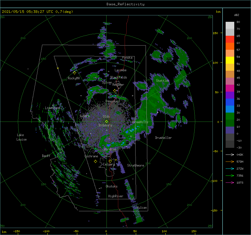This screenshot has width=251, height=235.
Task: Click the Airdrie city label
Action: click(x=110, y=149)
